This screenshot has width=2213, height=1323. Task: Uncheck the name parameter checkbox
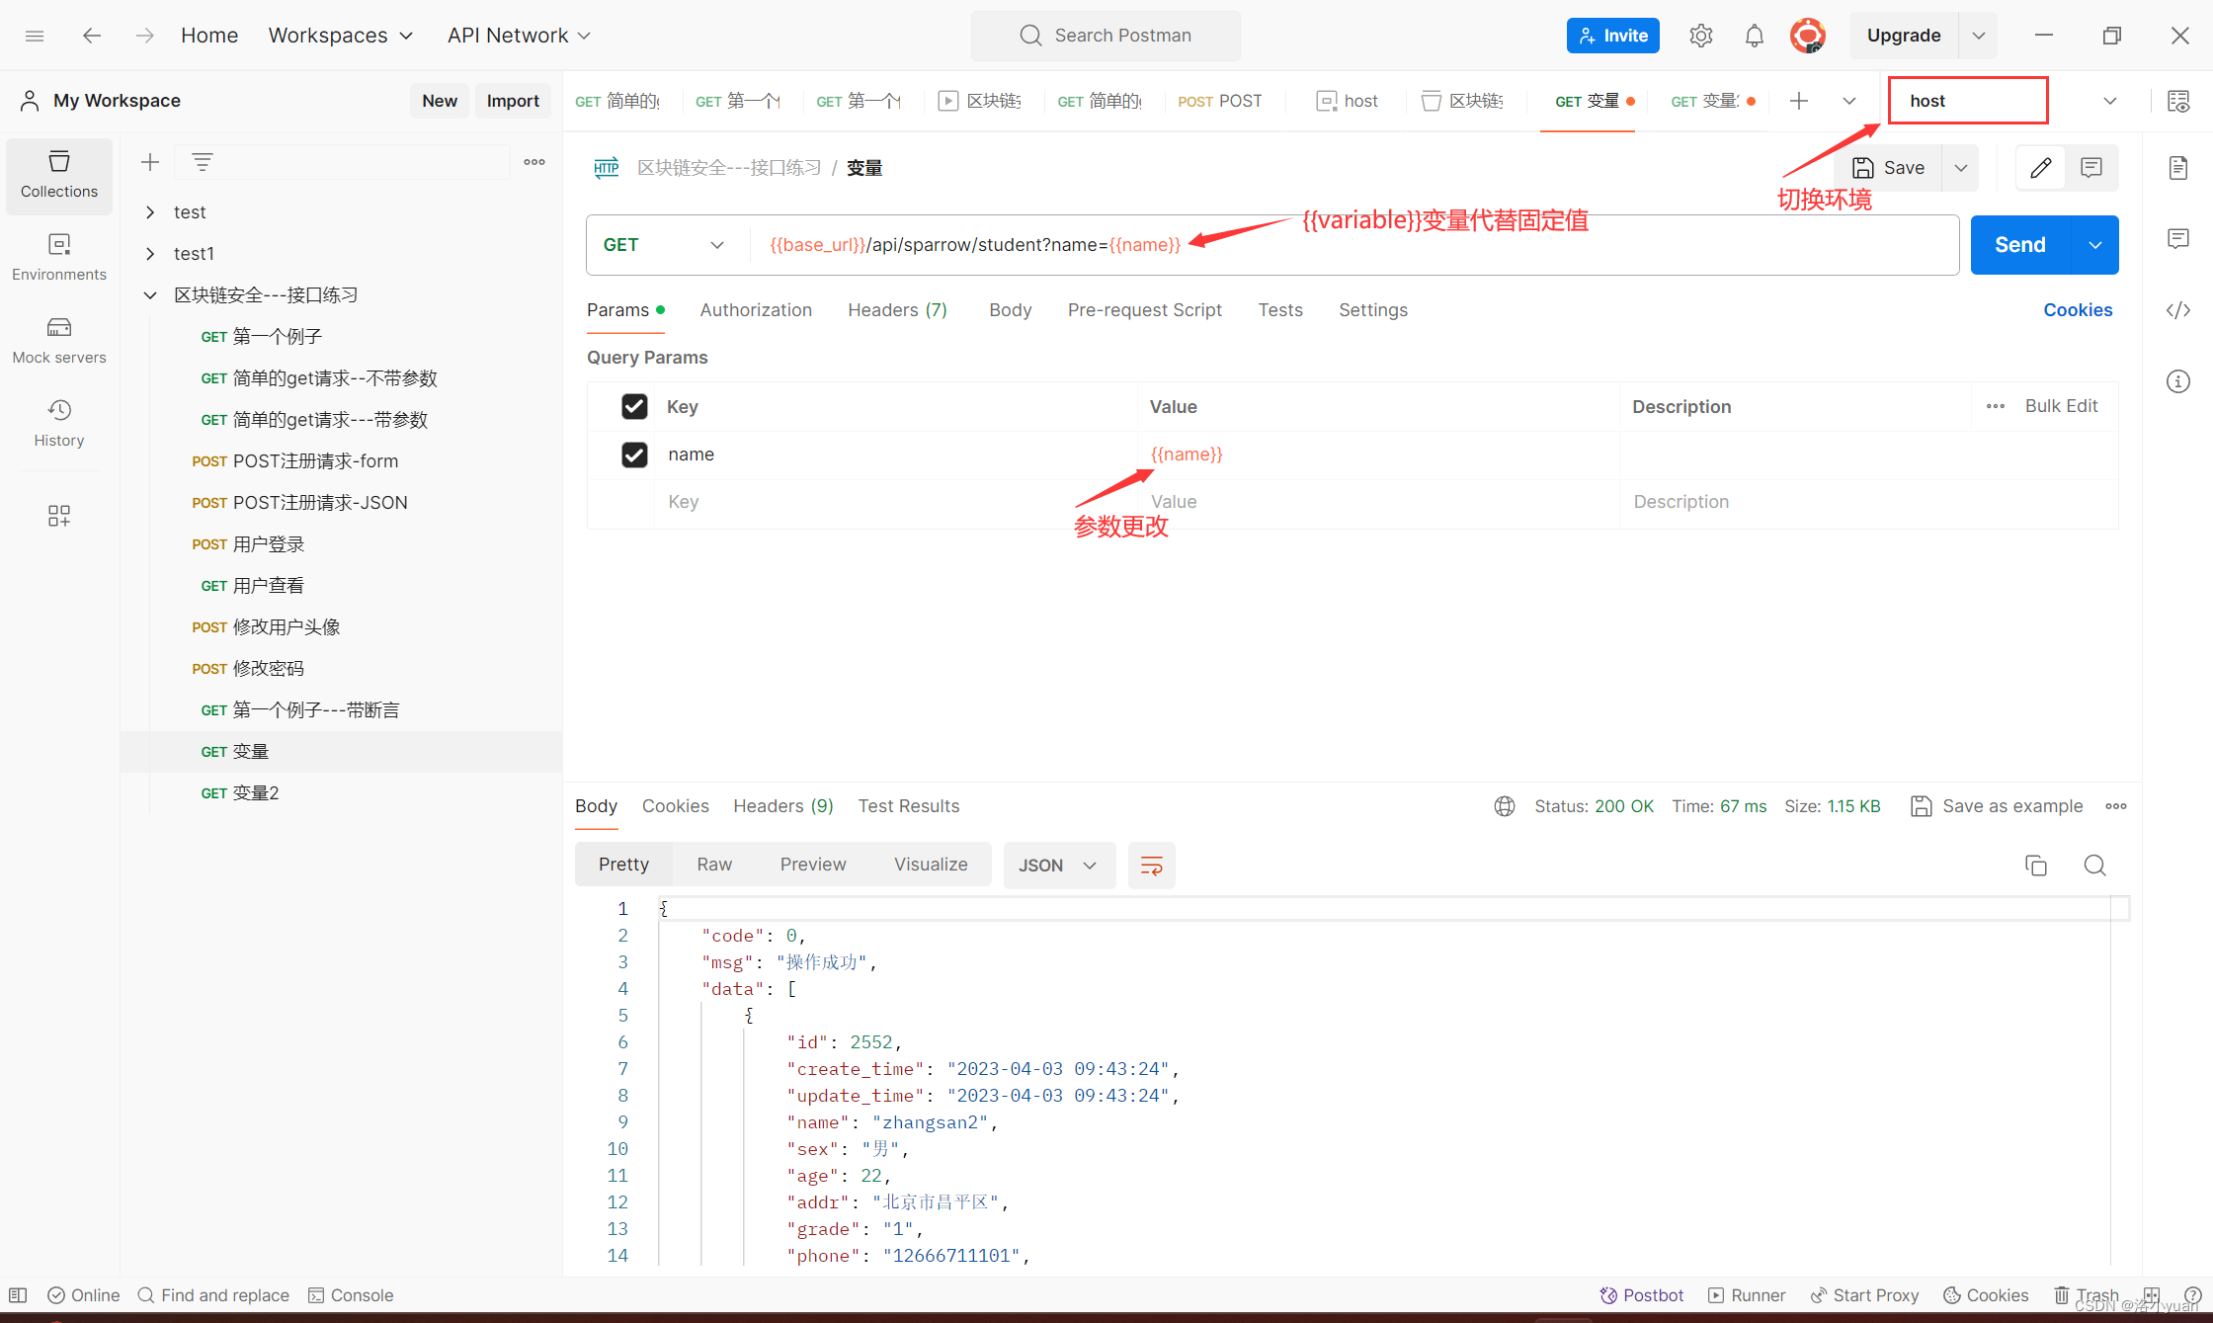tap(634, 455)
